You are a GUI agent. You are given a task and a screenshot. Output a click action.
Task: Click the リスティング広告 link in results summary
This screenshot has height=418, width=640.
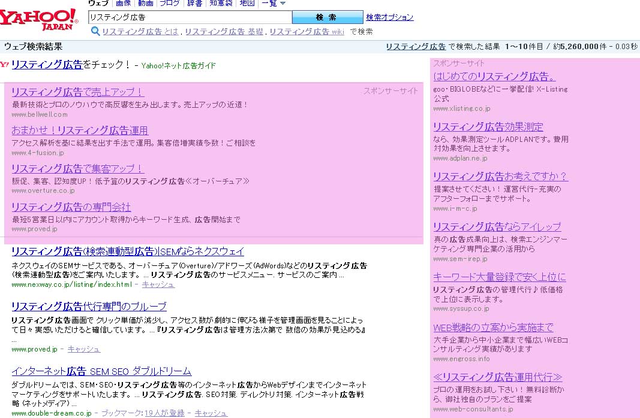pyautogui.click(x=416, y=47)
